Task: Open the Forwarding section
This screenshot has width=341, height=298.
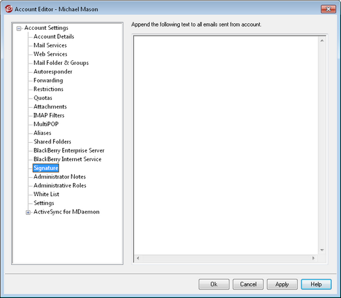Action: click(x=48, y=81)
